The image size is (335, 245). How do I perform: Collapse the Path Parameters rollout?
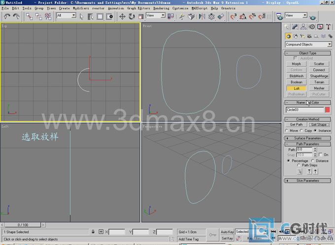pos(307,144)
